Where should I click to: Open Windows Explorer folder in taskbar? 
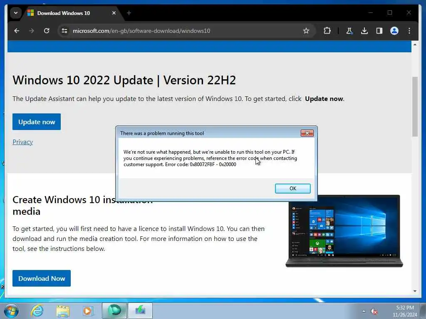coord(63,311)
